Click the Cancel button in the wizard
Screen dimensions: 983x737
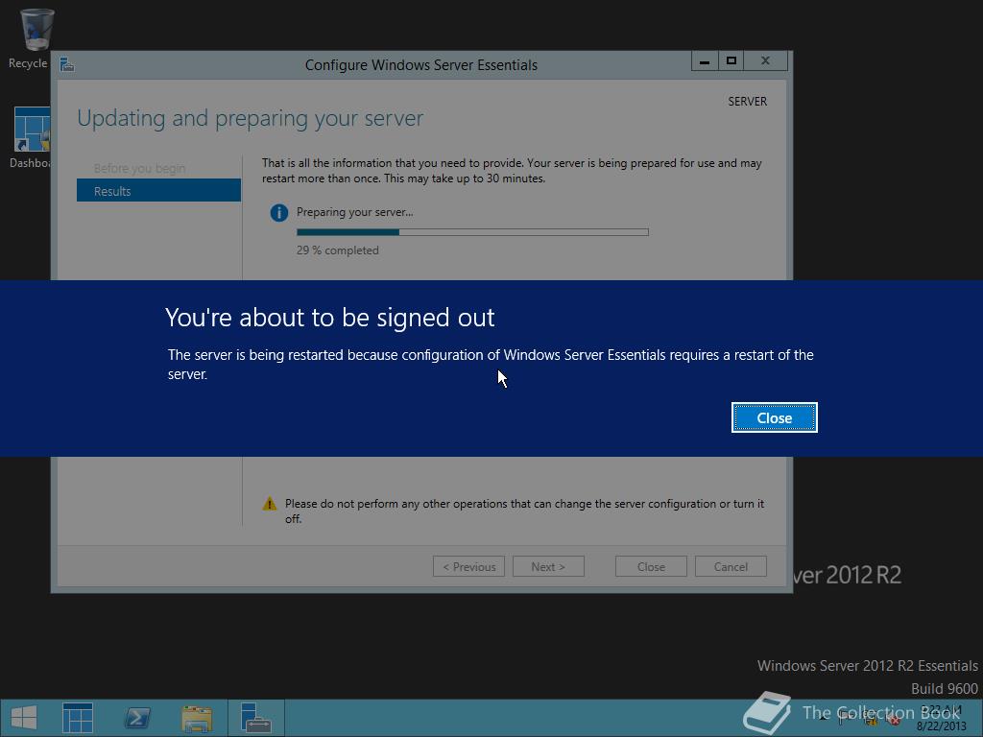[731, 566]
